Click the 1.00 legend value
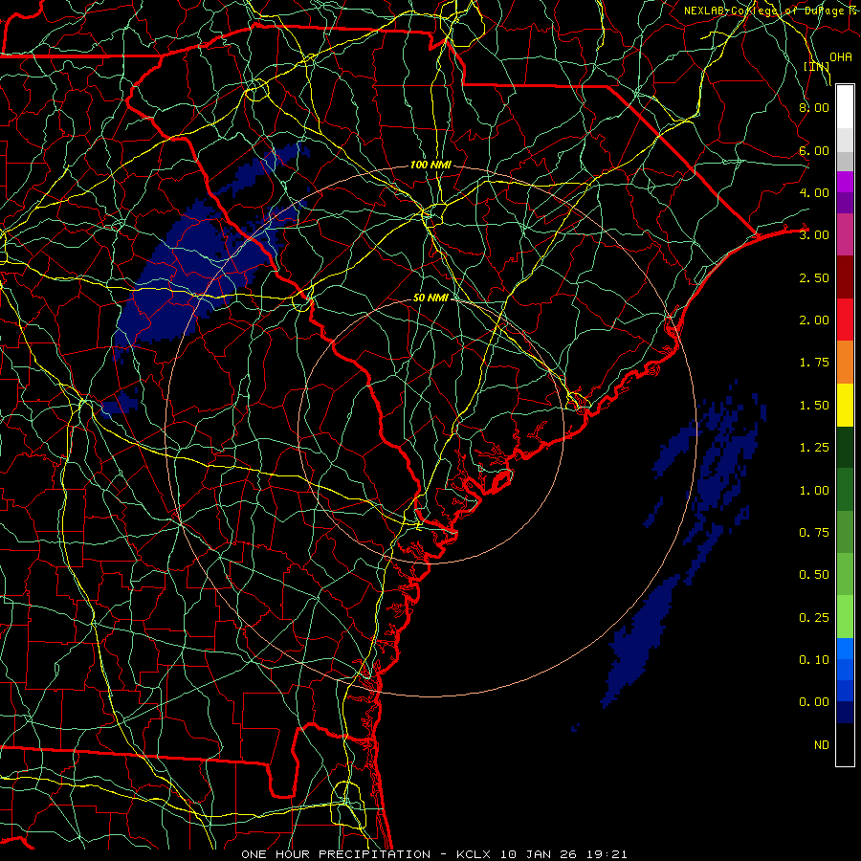The height and width of the screenshot is (861, 861). click(x=814, y=490)
